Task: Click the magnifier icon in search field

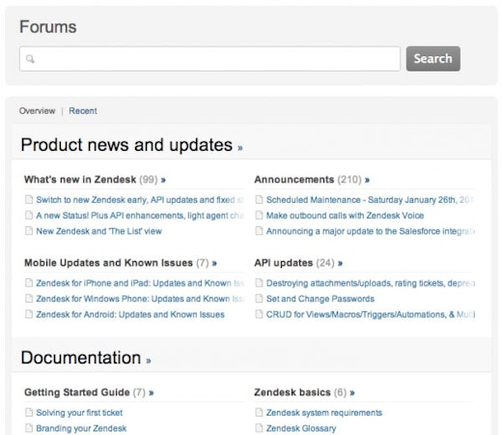Action: pyautogui.click(x=30, y=59)
